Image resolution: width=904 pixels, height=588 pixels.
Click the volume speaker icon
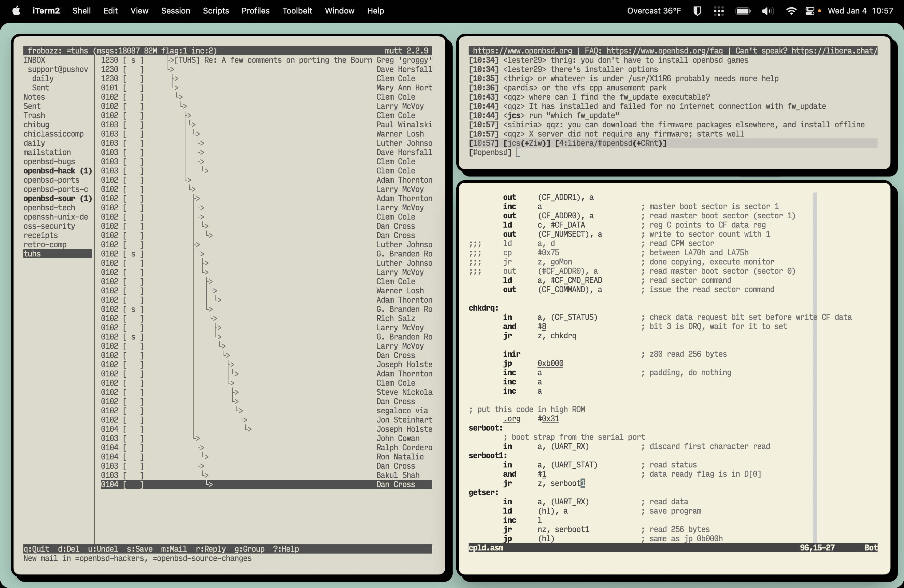tap(767, 11)
